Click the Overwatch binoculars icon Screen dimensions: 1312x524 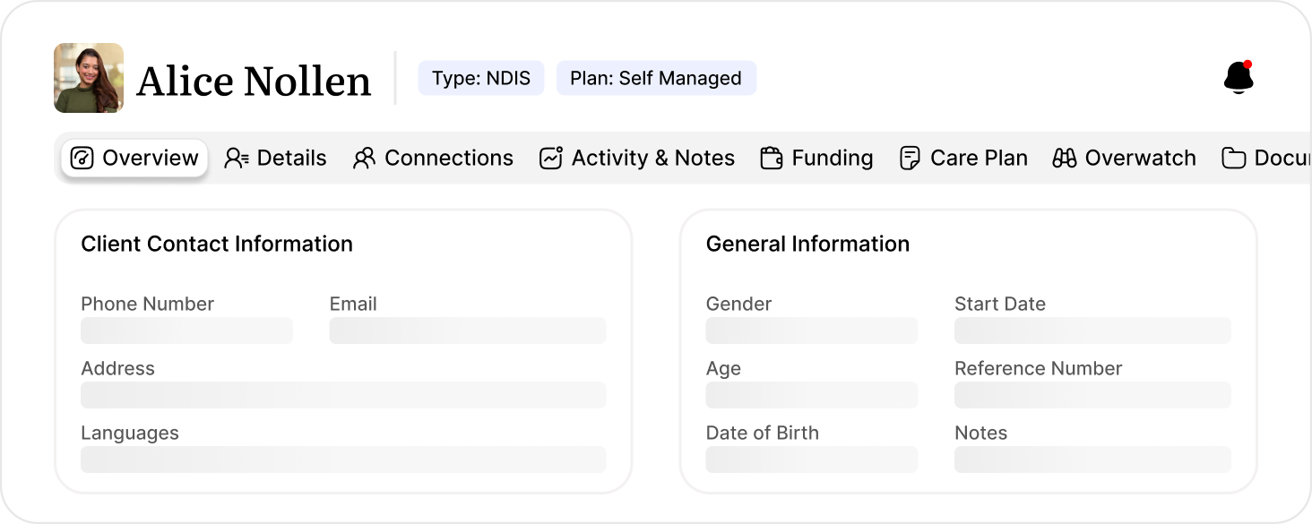pyautogui.click(x=1064, y=159)
